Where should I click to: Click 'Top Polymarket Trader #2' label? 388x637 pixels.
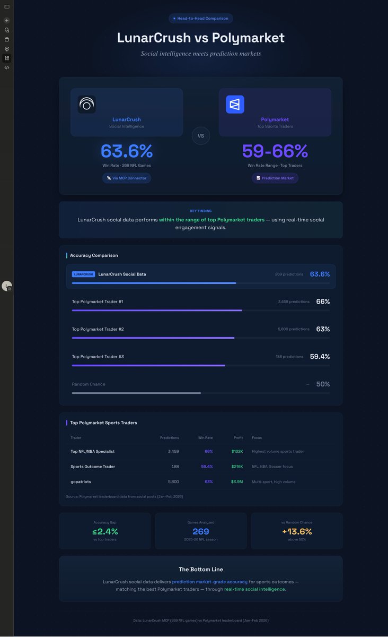tap(98, 329)
